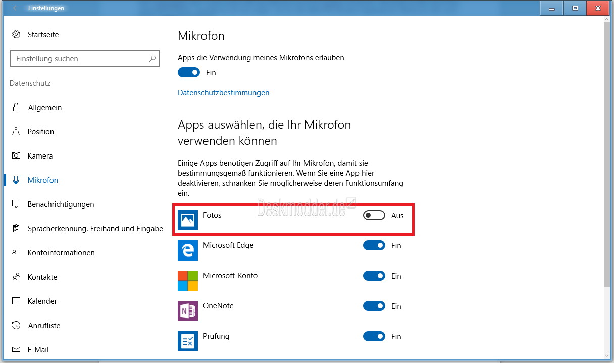Viewport: 614px width, 363px height.
Task: Switch off microphone for Microsoft-Konto
Action: (x=374, y=276)
